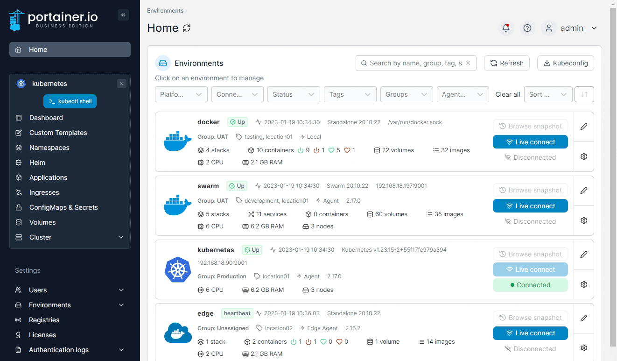
Task: Clear the environment search field
Action: (x=468, y=63)
